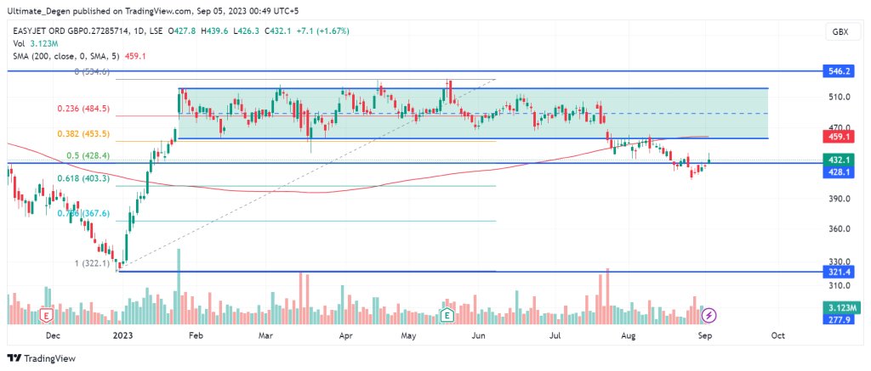
Task: Click the 459.1 SMA price label
Action: tap(840, 136)
